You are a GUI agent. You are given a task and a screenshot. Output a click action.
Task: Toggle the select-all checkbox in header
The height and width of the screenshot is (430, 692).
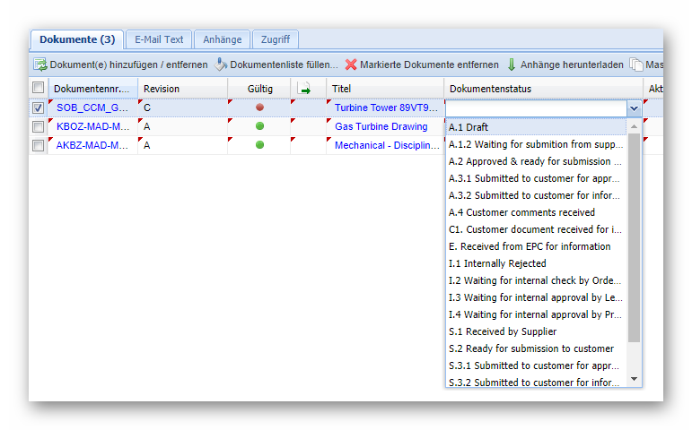38,88
